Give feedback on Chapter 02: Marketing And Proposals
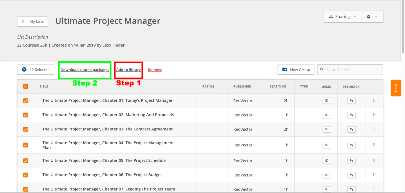 coord(351,115)
